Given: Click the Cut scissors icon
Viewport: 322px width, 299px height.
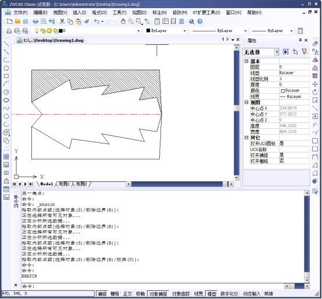Looking at the screenshot, I should click(62, 22).
